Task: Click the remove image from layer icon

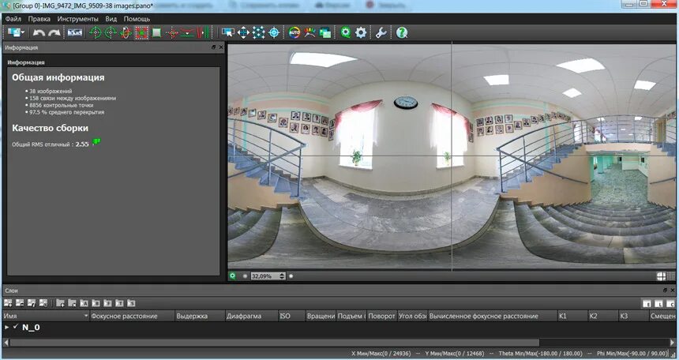Action: (20, 303)
